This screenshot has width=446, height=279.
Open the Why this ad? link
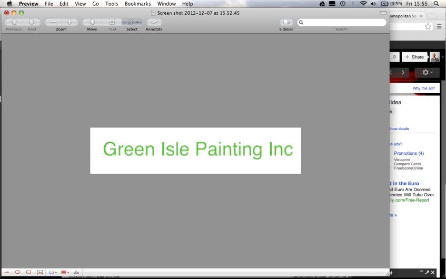[424, 88]
